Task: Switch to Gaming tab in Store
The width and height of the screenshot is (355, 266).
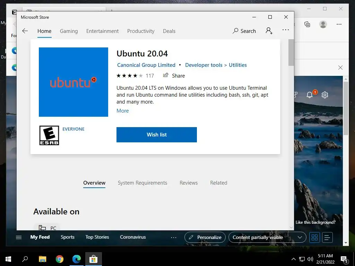Action: pos(69,31)
